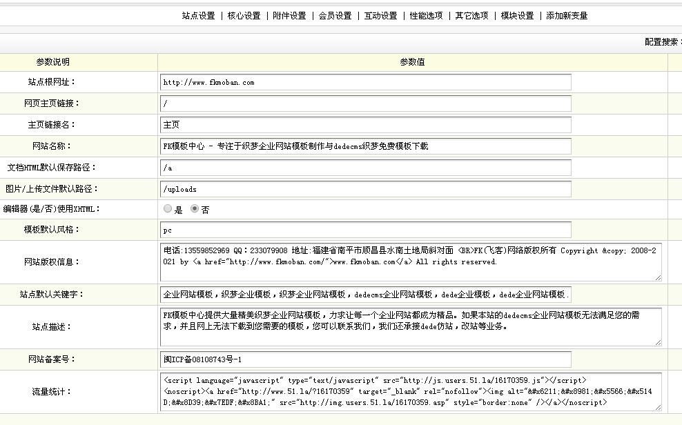Edit the 文档HTML默认保存路径 field
This screenshot has height=425, width=682.
[x=365, y=168]
